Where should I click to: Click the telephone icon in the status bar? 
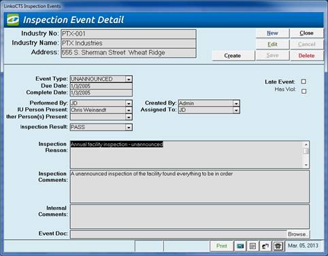pos(278,246)
